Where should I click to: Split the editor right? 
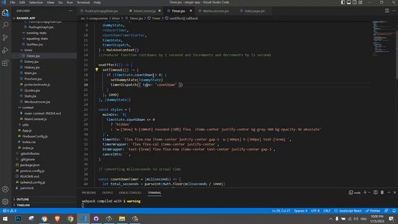[387, 11]
